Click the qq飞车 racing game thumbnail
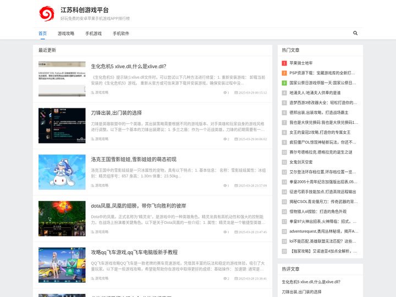Screen dimensions: 396x297 click(x=62, y=265)
